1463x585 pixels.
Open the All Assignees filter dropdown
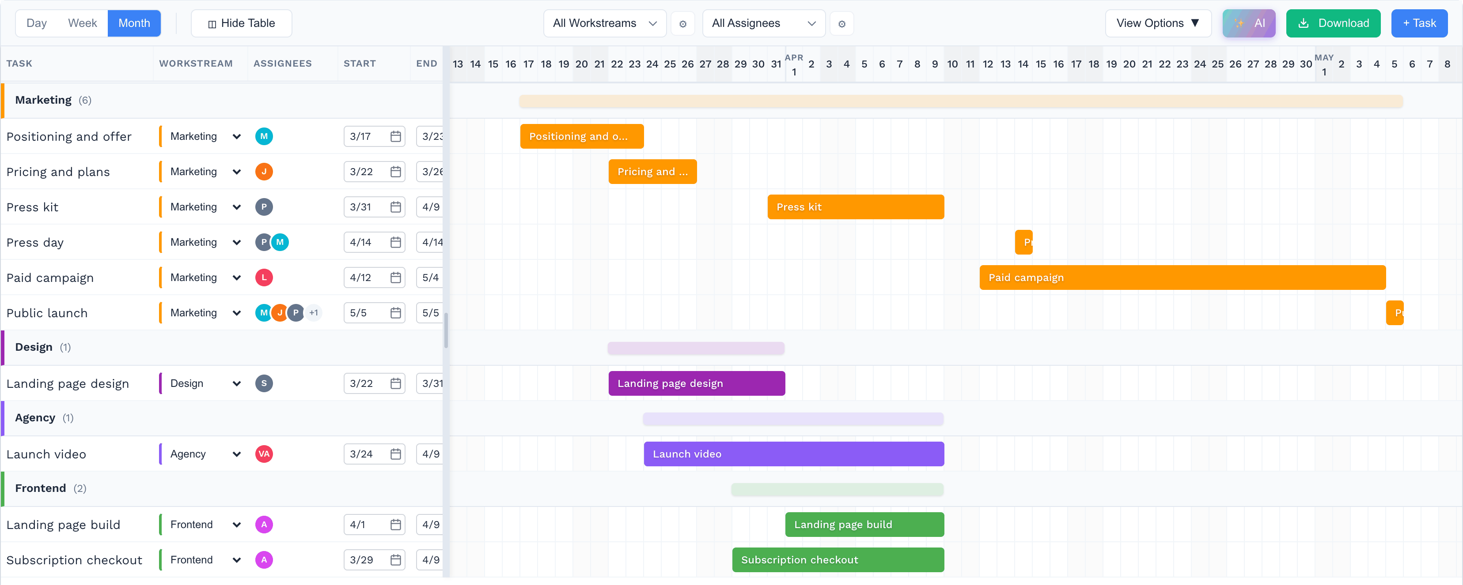[x=764, y=23]
